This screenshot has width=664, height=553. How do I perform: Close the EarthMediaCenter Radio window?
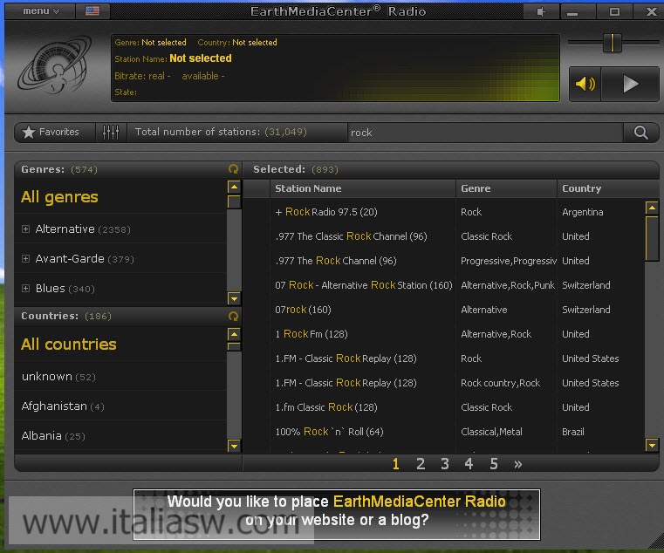point(651,11)
